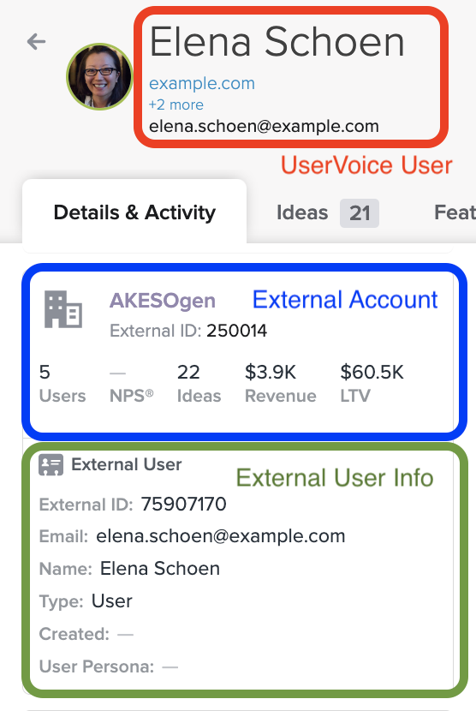
Task: Select the Name value Elena Schoen
Action: tap(159, 569)
